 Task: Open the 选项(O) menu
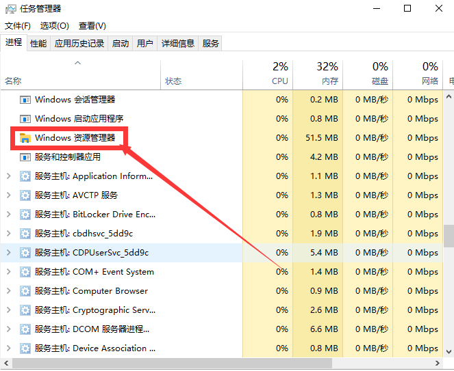point(54,26)
